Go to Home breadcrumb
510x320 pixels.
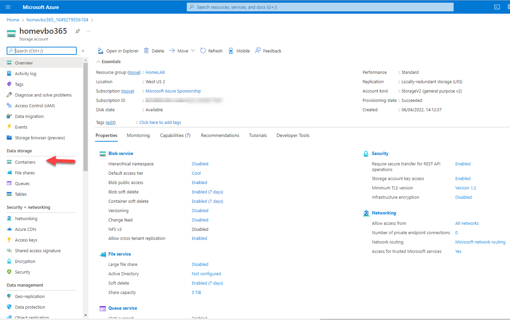pyautogui.click(x=13, y=20)
